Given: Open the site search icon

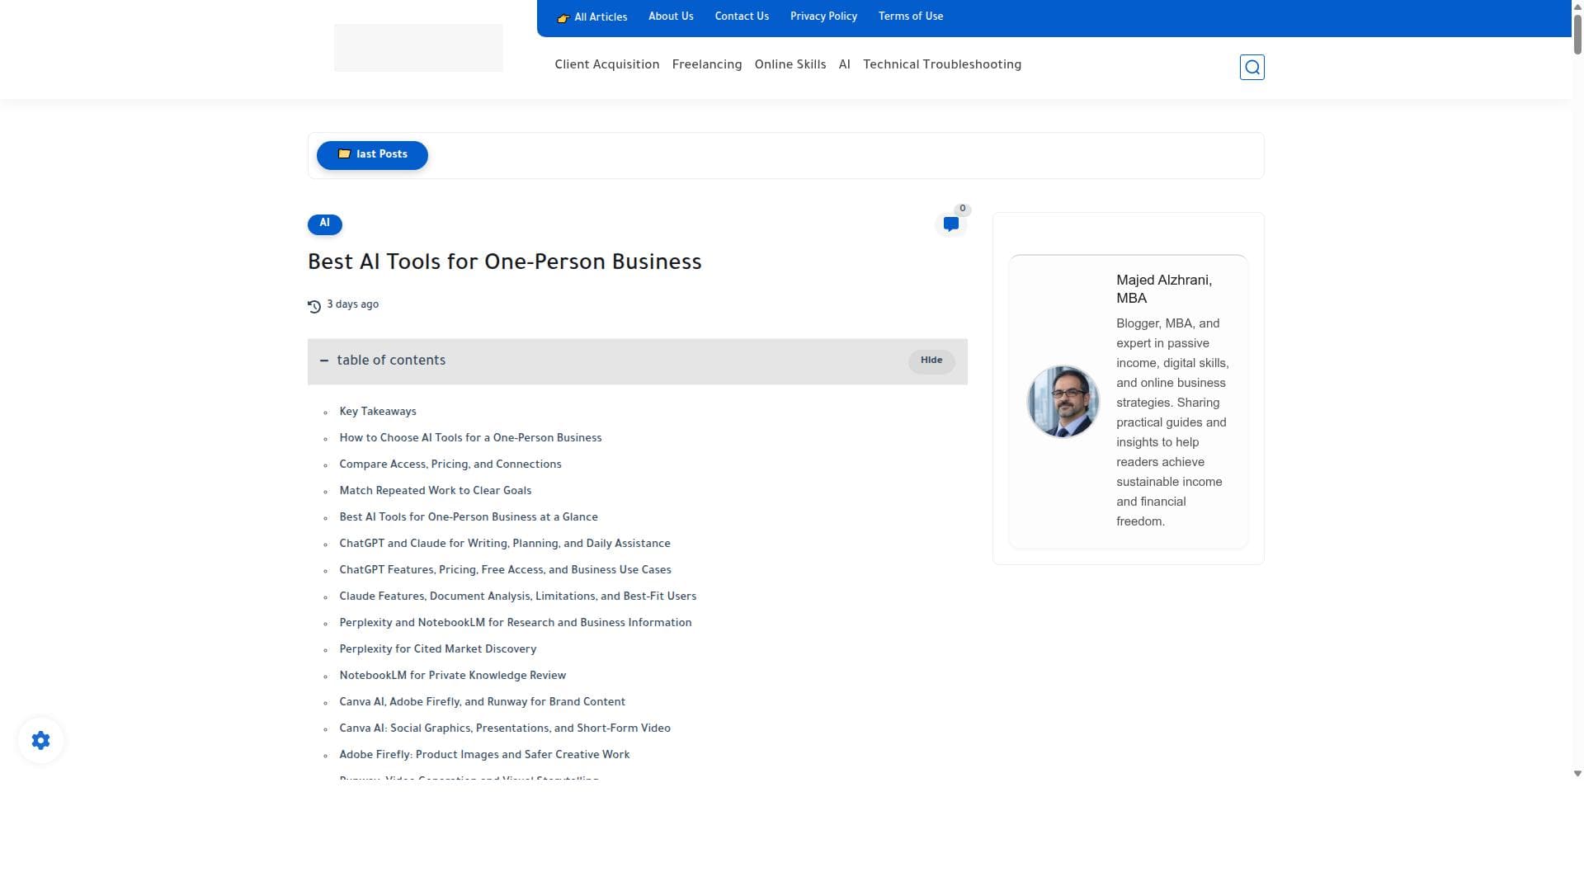Looking at the screenshot, I should coord(1252,67).
